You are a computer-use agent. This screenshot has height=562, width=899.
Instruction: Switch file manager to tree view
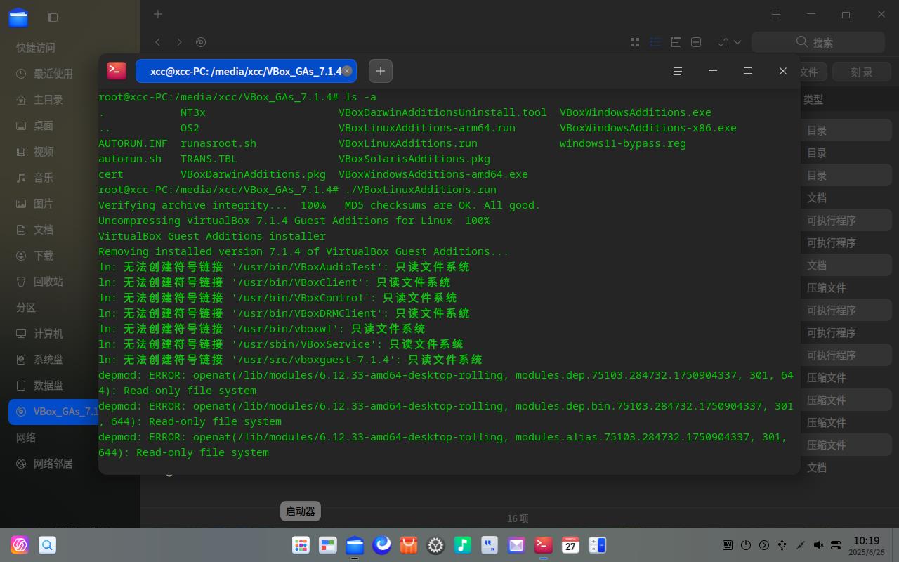point(676,42)
